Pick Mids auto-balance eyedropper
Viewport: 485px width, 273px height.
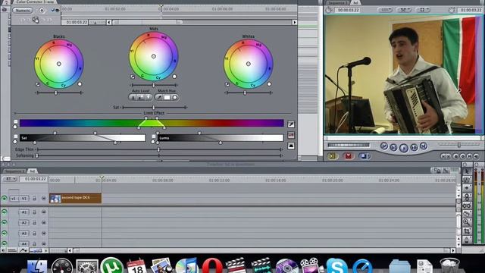(133, 77)
